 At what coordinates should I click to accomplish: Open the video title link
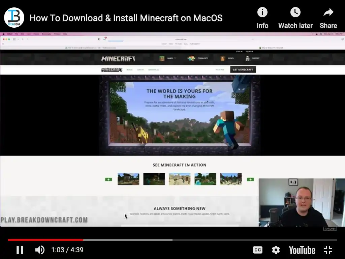point(126,18)
